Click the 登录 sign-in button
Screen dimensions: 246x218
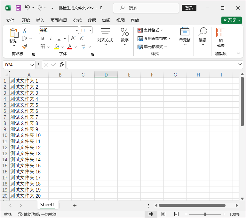coord(189,8)
